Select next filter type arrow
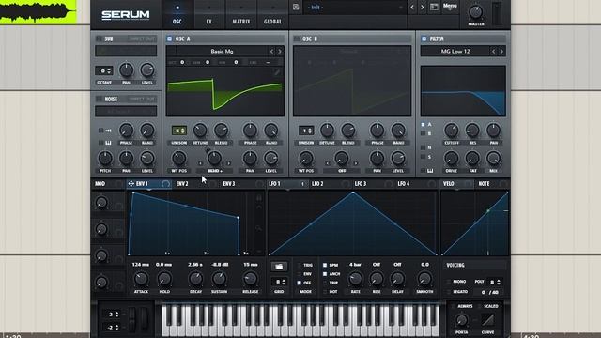 click(501, 52)
